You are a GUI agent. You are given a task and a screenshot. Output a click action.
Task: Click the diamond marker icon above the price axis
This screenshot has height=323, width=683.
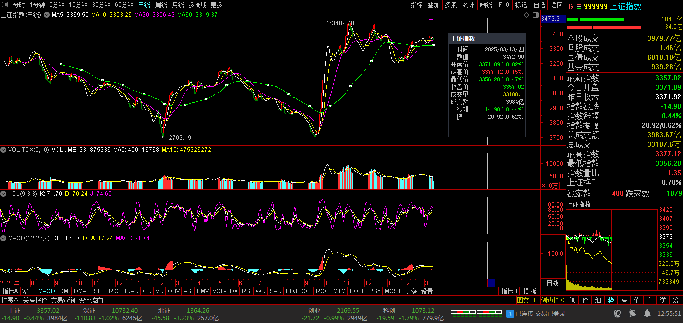tap(527, 15)
